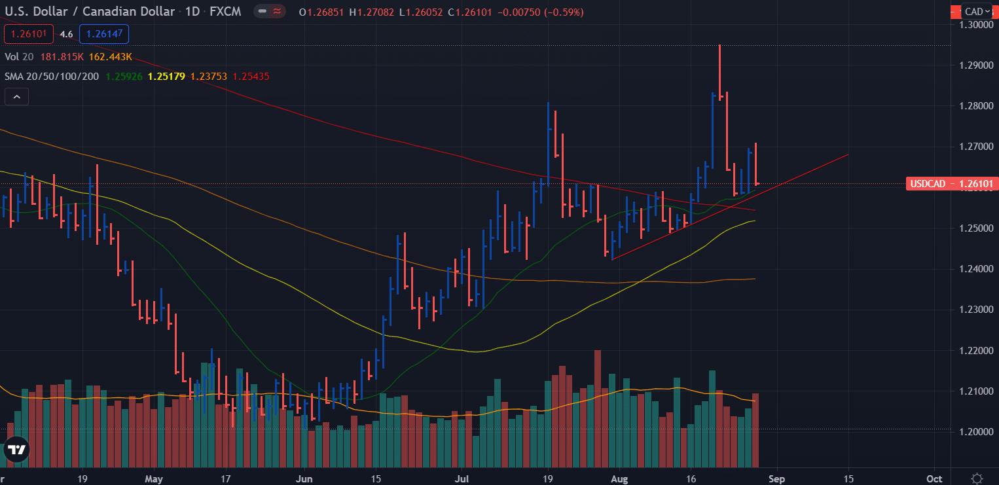This screenshot has width=999, height=485.
Task: Click the green SMA value 1.25926
Action: pyautogui.click(x=124, y=77)
